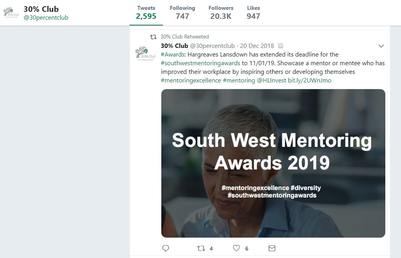Switch to the Following 747 tab
This screenshot has width=401, height=258.
coord(182,13)
